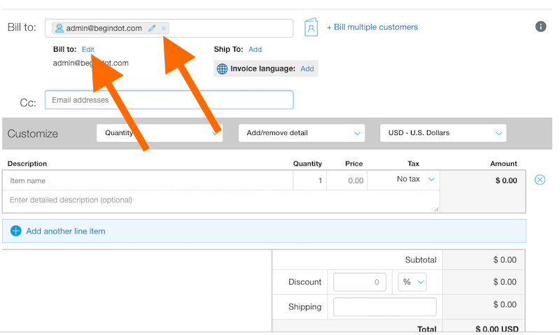Click the info icon beside Bill to row
Viewport: 560px width, 335px height.
tap(540, 27)
